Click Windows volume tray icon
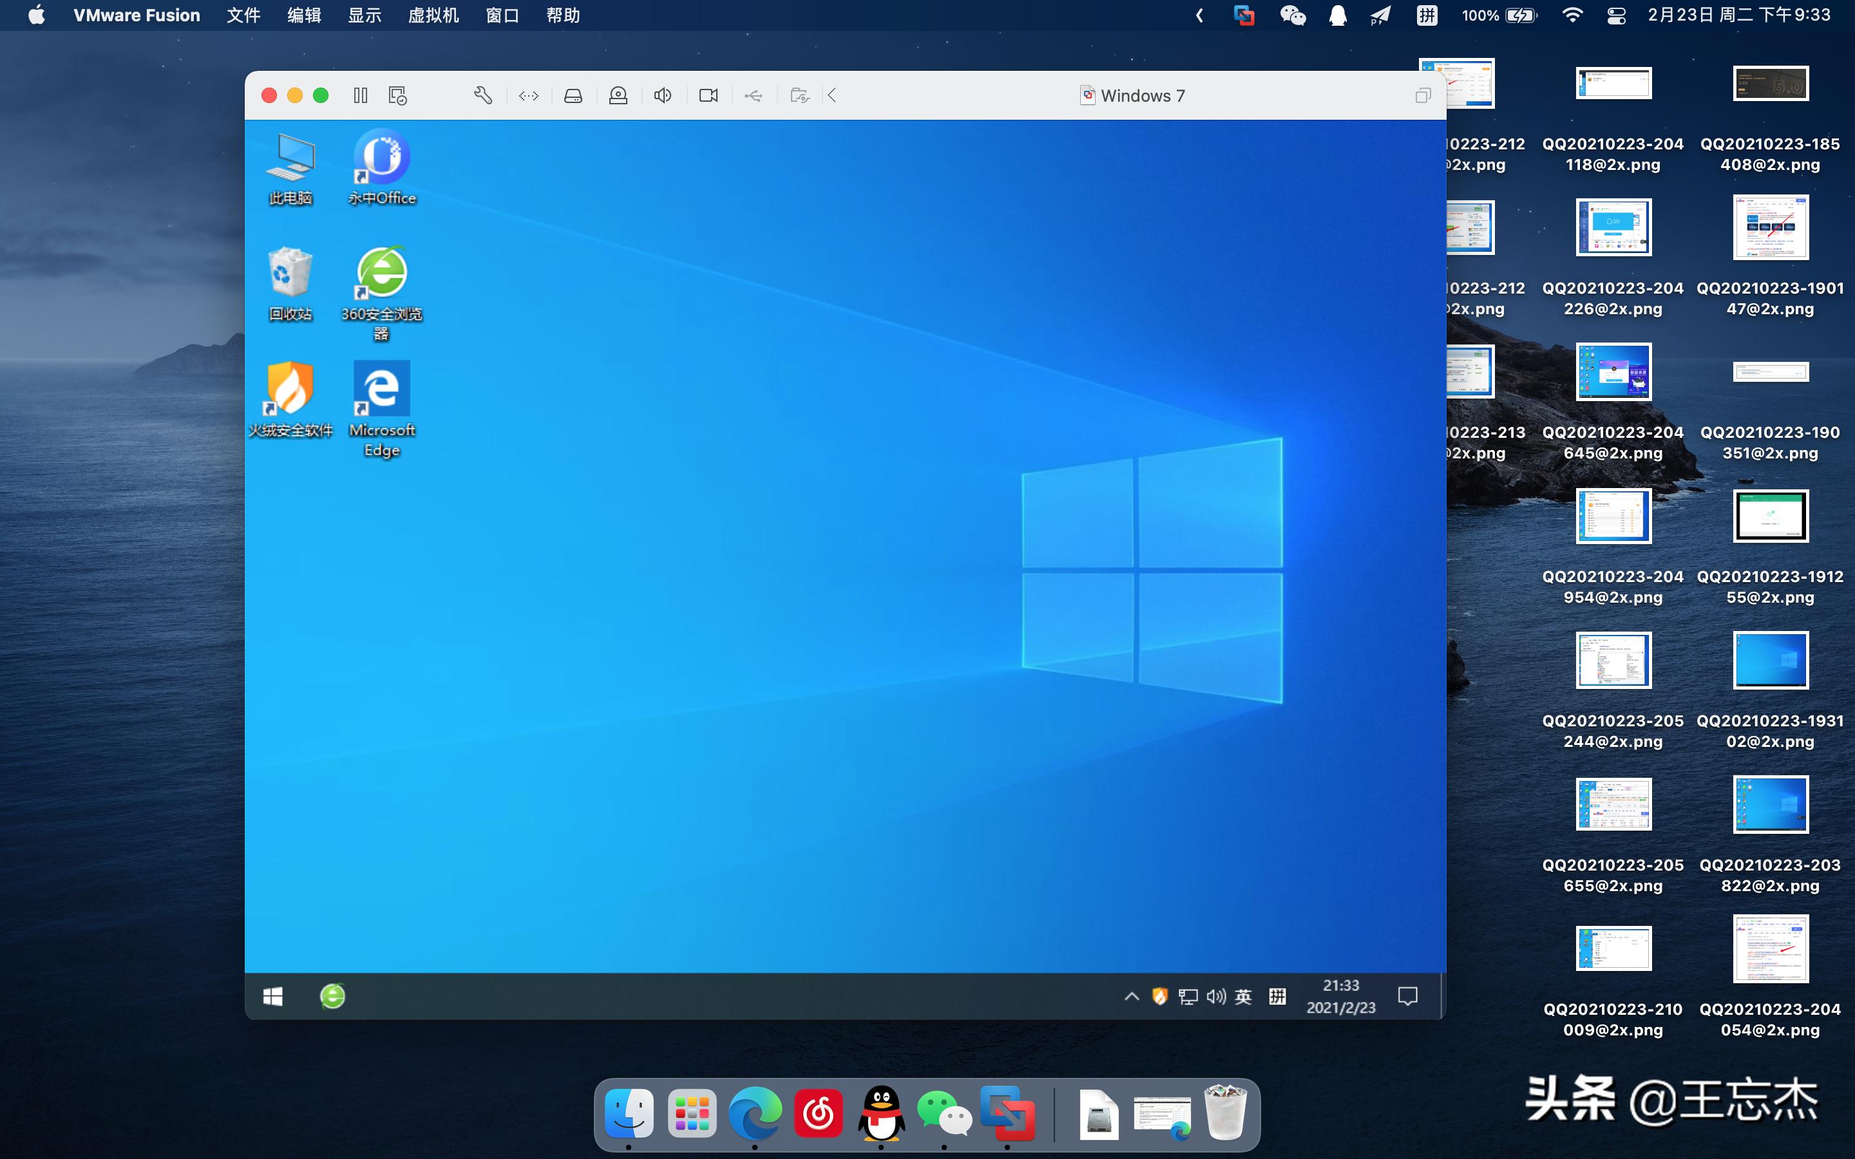1855x1159 pixels. coord(1215,995)
